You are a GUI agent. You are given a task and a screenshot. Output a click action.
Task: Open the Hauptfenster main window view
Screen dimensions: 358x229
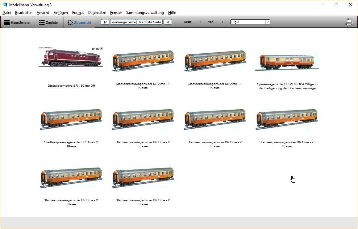(x=17, y=23)
